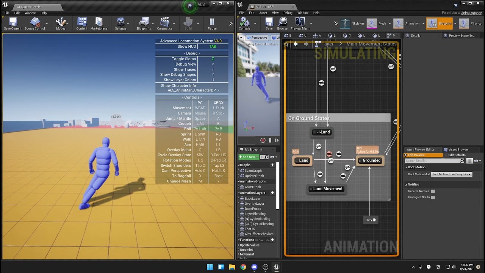Viewport: 485px width, 273px height.
Task: Add a new graph with plus icon
Action: (272, 165)
